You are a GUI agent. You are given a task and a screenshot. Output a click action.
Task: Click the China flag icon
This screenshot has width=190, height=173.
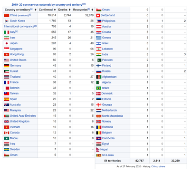pos(7,15)
